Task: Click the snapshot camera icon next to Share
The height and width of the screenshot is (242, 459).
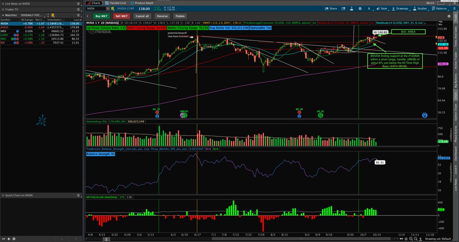Action: coord(343,8)
